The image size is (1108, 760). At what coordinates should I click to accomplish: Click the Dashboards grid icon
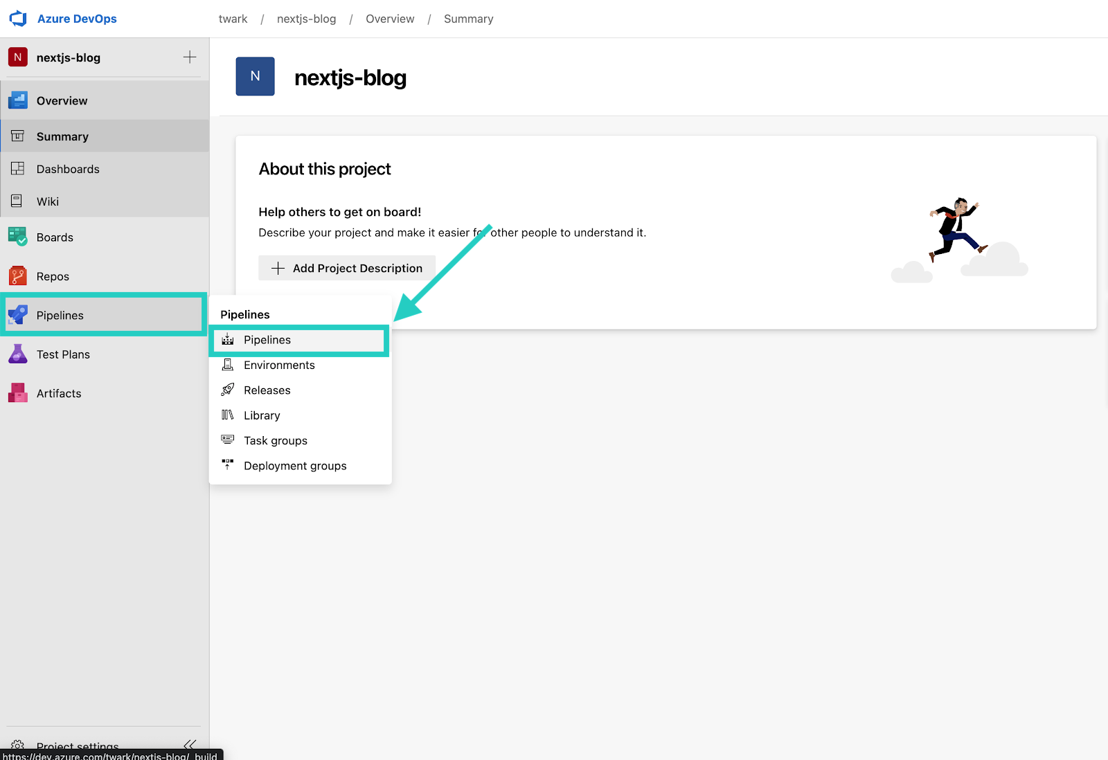pos(18,169)
